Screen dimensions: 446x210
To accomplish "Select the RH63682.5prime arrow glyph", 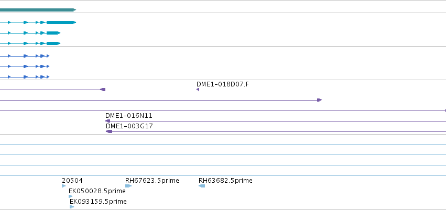I will click(202, 186).
